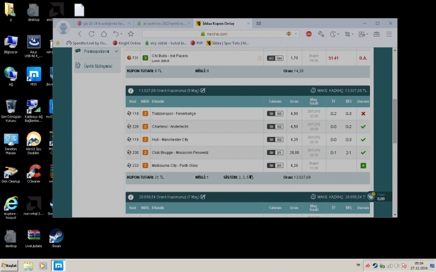Open the wrench tools icon
436x272 pixels.
coord(321,34)
